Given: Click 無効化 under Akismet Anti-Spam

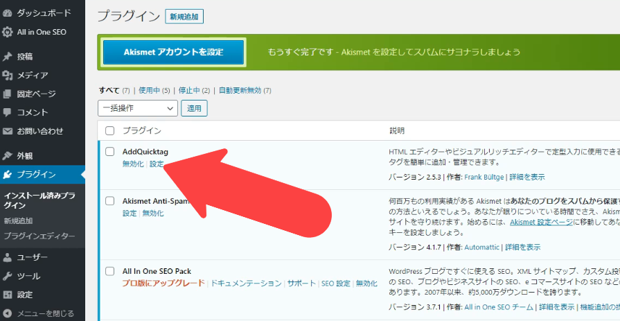Looking at the screenshot, I should [x=153, y=214].
